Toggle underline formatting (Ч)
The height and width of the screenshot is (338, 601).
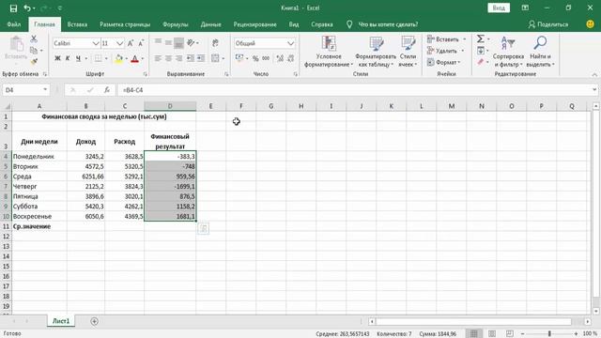[78, 58]
